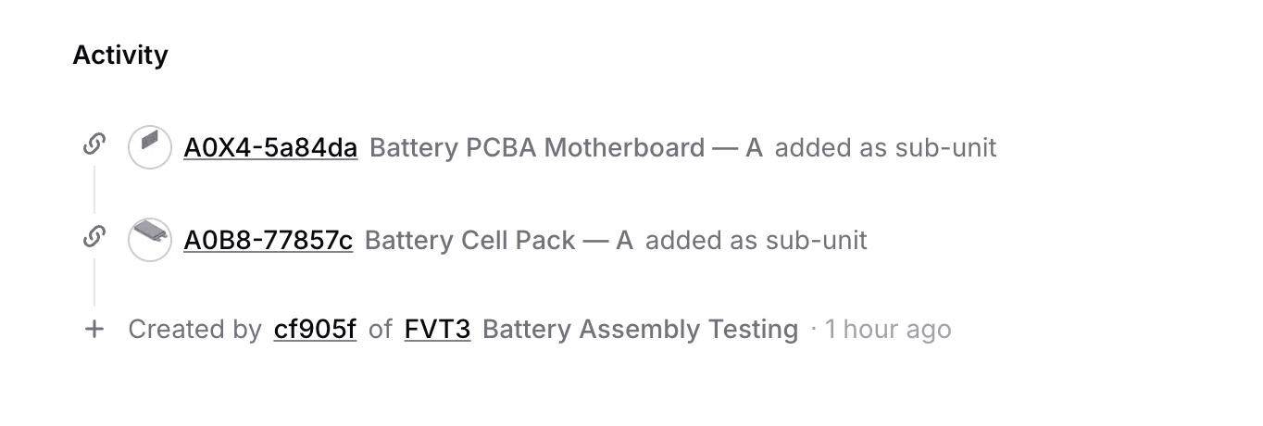Image resolution: width=1263 pixels, height=426 pixels.
Task: Open serial number A0X4-5a84da
Action: (270, 148)
